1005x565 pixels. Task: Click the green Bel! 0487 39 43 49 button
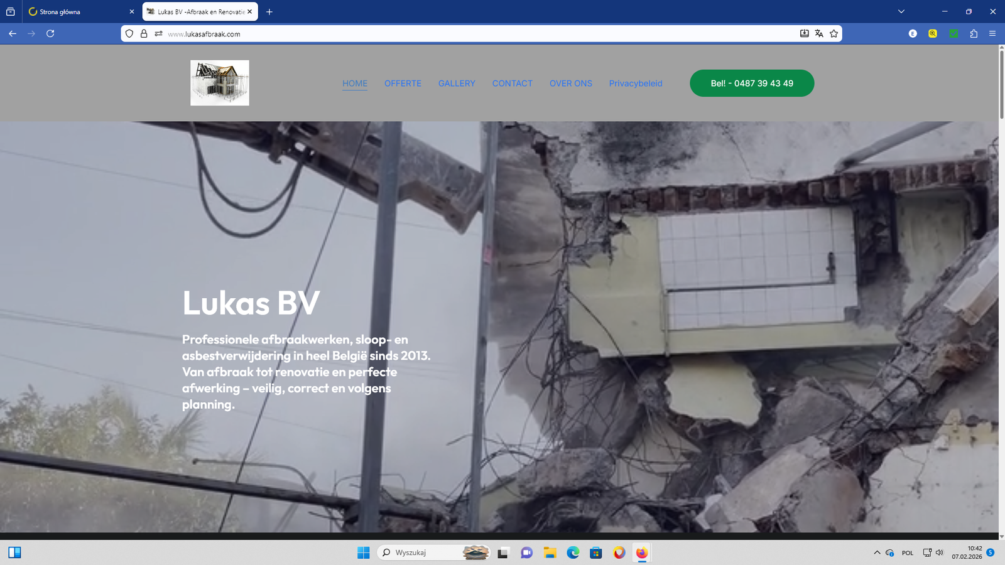click(x=751, y=83)
